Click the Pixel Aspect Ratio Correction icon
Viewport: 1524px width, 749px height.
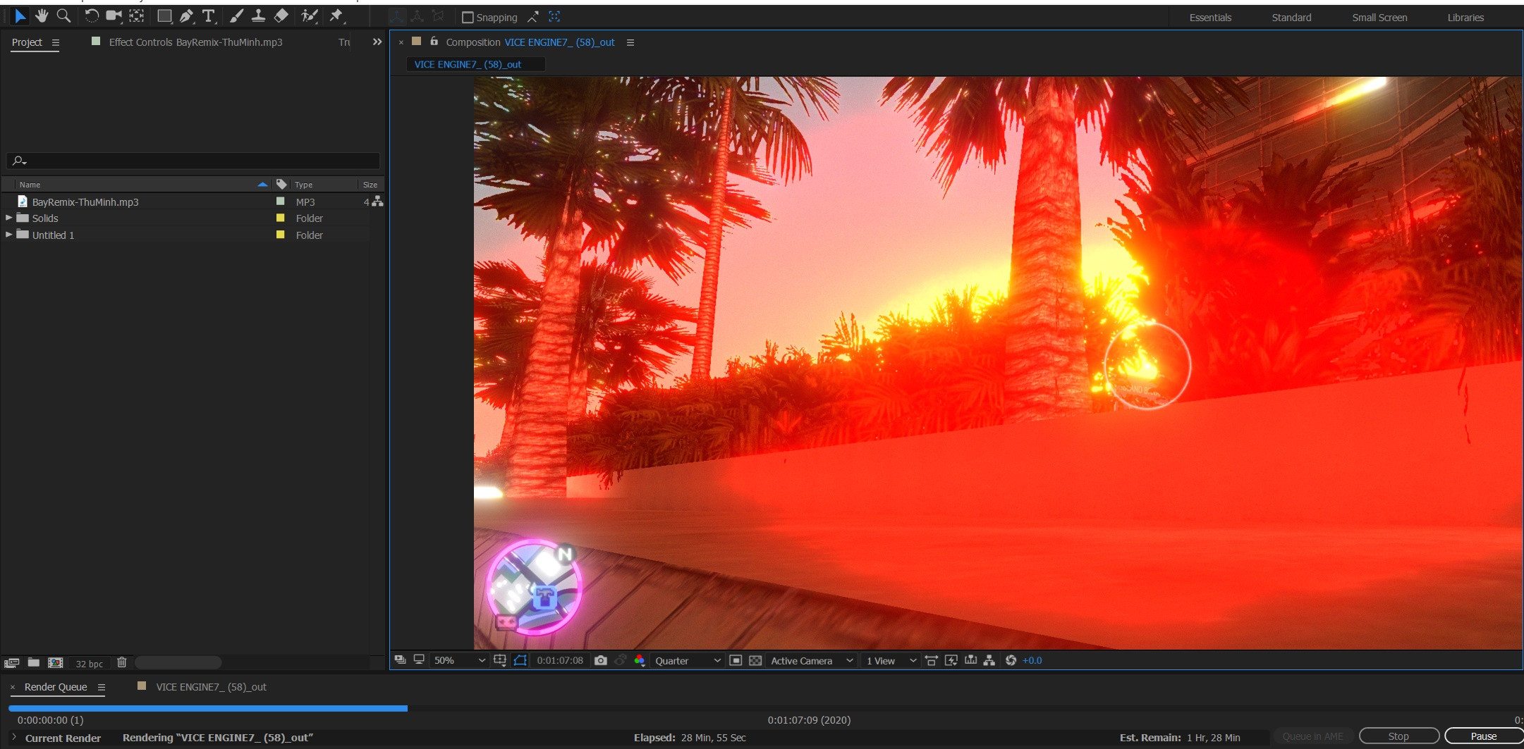932,660
